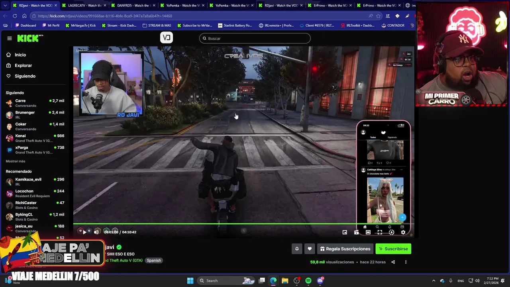This screenshot has width=510, height=287.
Task: Open Siguiendo in sidebar
Action: tap(35, 76)
